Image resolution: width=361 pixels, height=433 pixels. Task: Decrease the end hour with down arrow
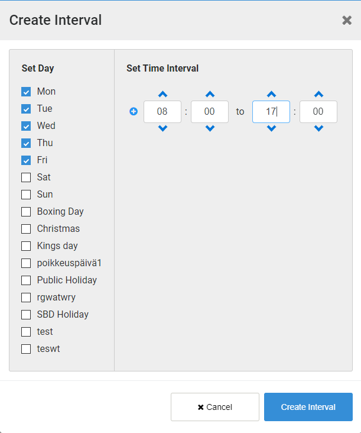[271, 128]
